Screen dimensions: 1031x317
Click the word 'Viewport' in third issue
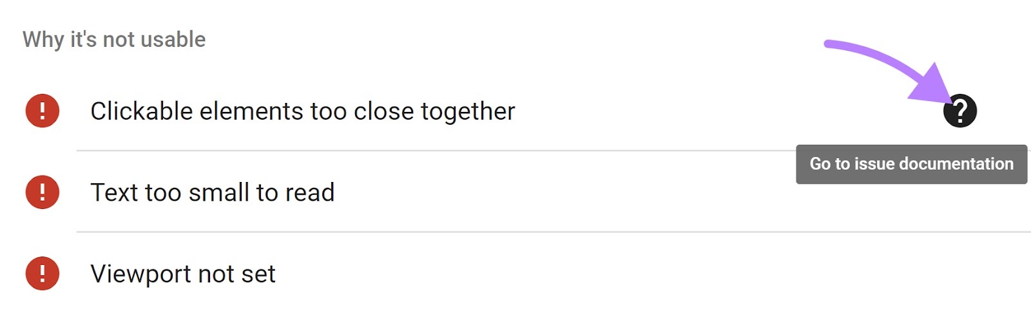(x=141, y=274)
